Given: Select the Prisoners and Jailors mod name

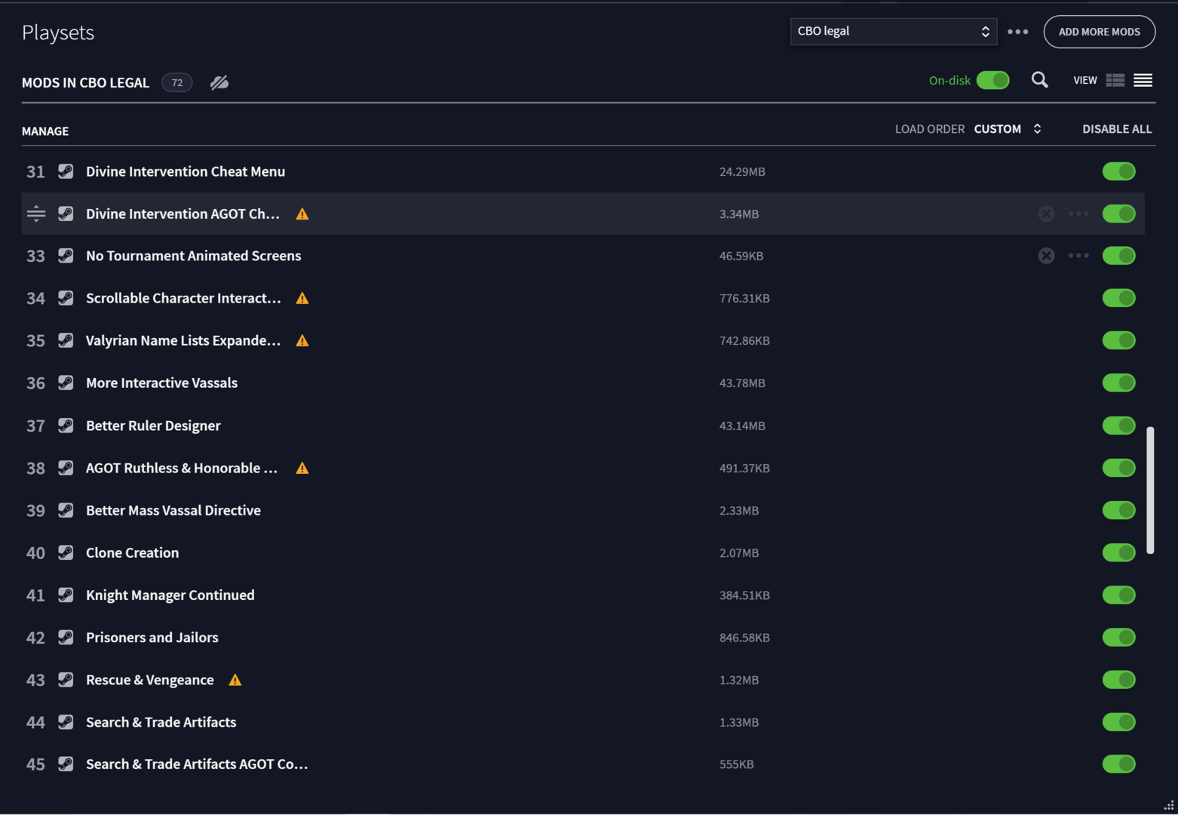Looking at the screenshot, I should pyautogui.click(x=152, y=637).
